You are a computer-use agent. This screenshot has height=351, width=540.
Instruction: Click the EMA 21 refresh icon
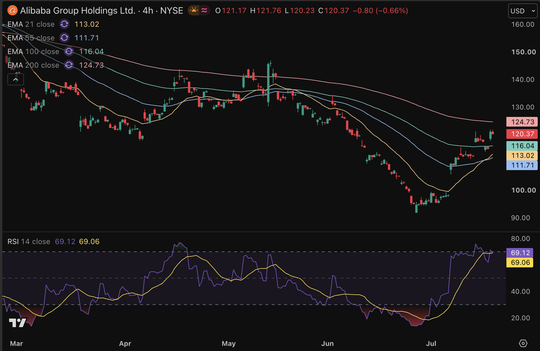coord(64,24)
